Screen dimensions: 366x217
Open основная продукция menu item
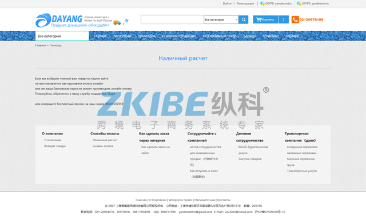179,36
